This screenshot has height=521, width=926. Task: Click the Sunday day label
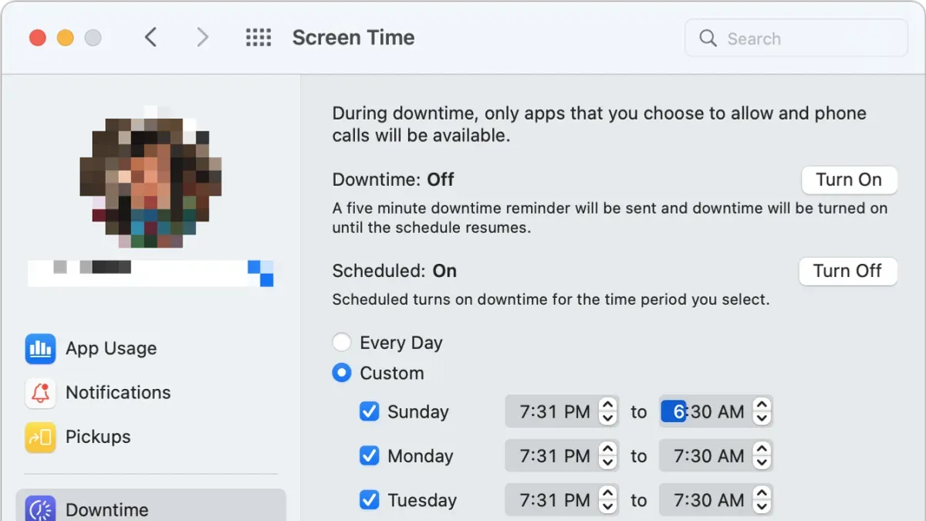coord(418,412)
